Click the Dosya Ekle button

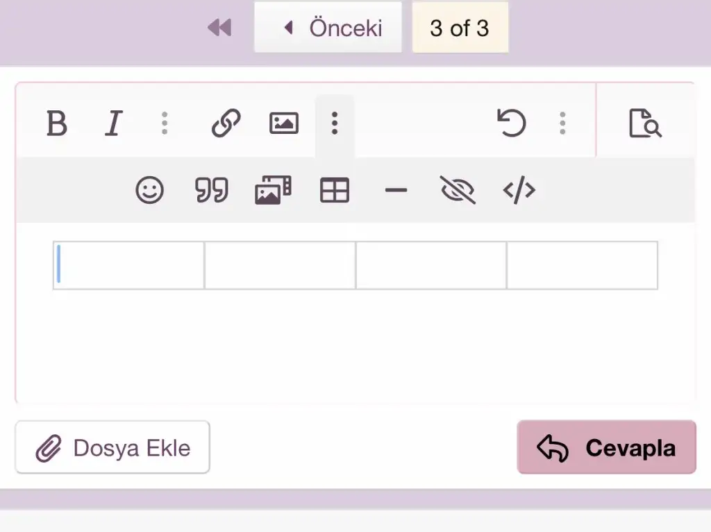coord(112,448)
